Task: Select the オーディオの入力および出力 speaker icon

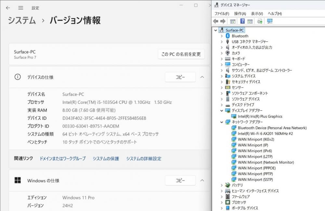Action: (227, 47)
